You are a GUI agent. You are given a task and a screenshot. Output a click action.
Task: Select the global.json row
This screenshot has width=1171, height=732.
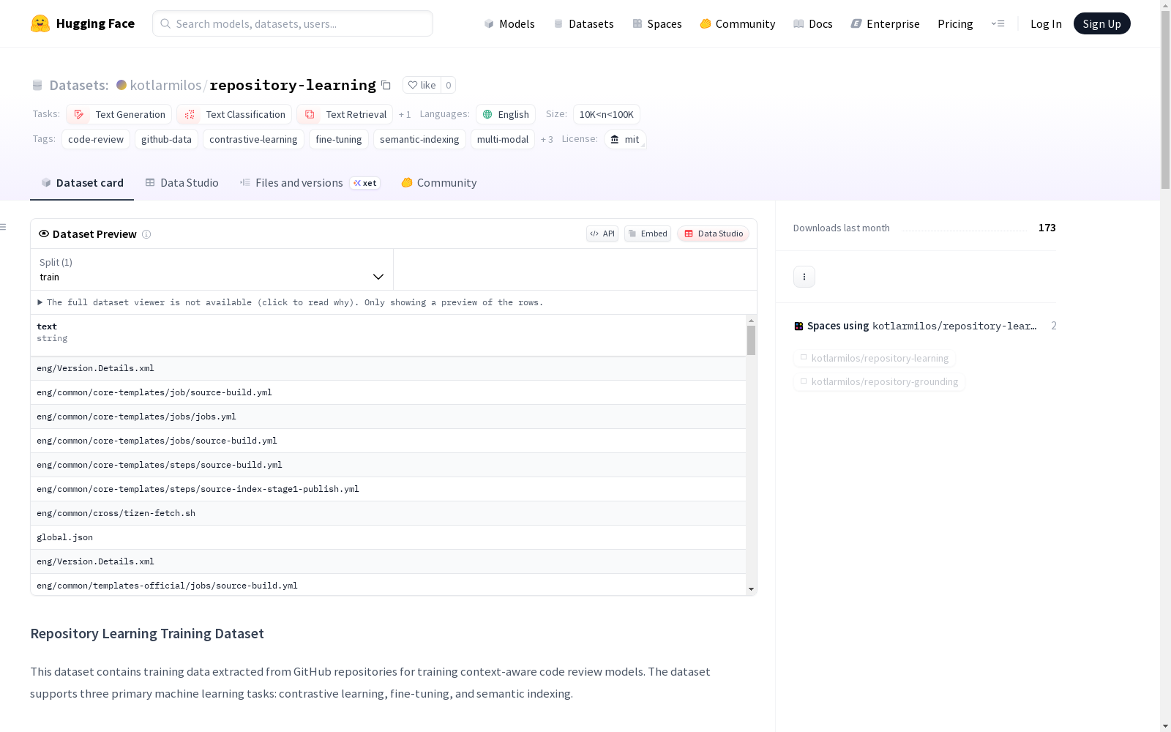[x=388, y=537]
